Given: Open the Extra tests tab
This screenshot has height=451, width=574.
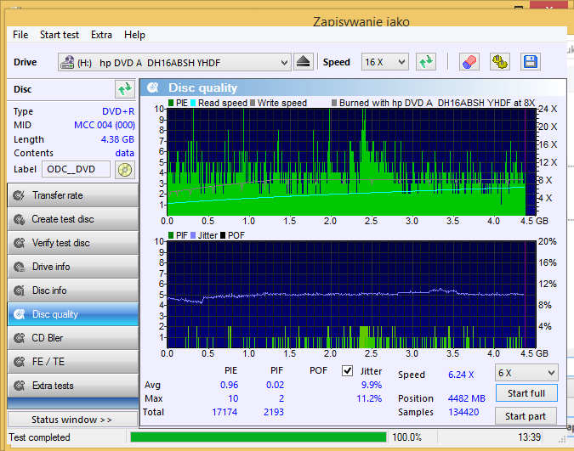Looking at the screenshot, I should click(73, 386).
